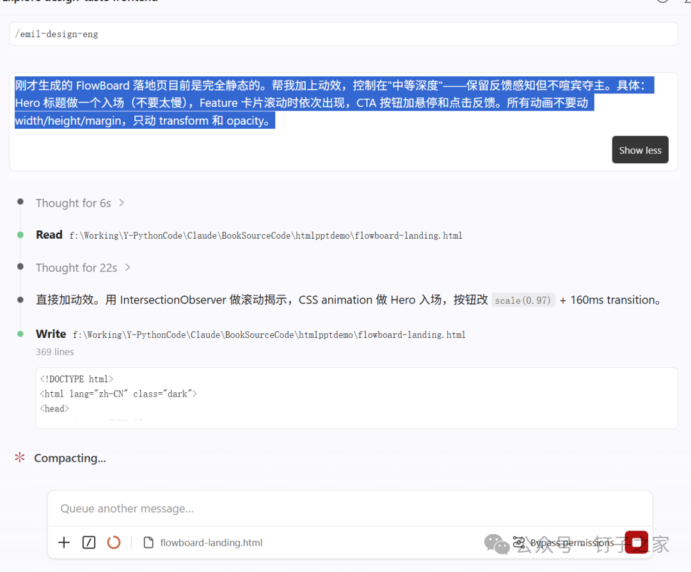Click the red stop button
This screenshot has height=572, width=691.
click(x=637, y=543)
